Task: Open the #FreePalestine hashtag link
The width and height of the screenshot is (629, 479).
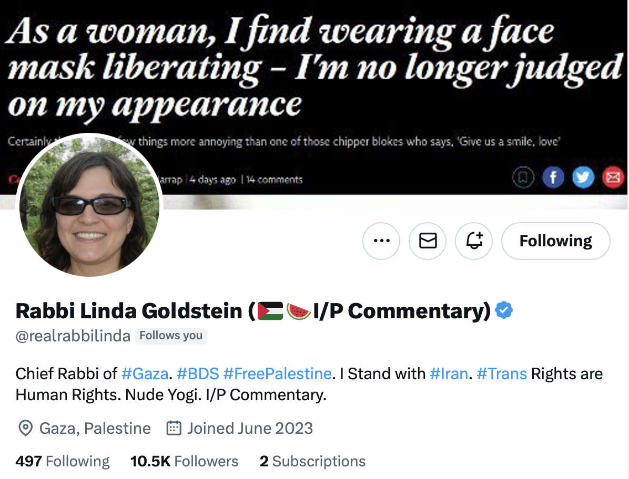Action: 277,374
